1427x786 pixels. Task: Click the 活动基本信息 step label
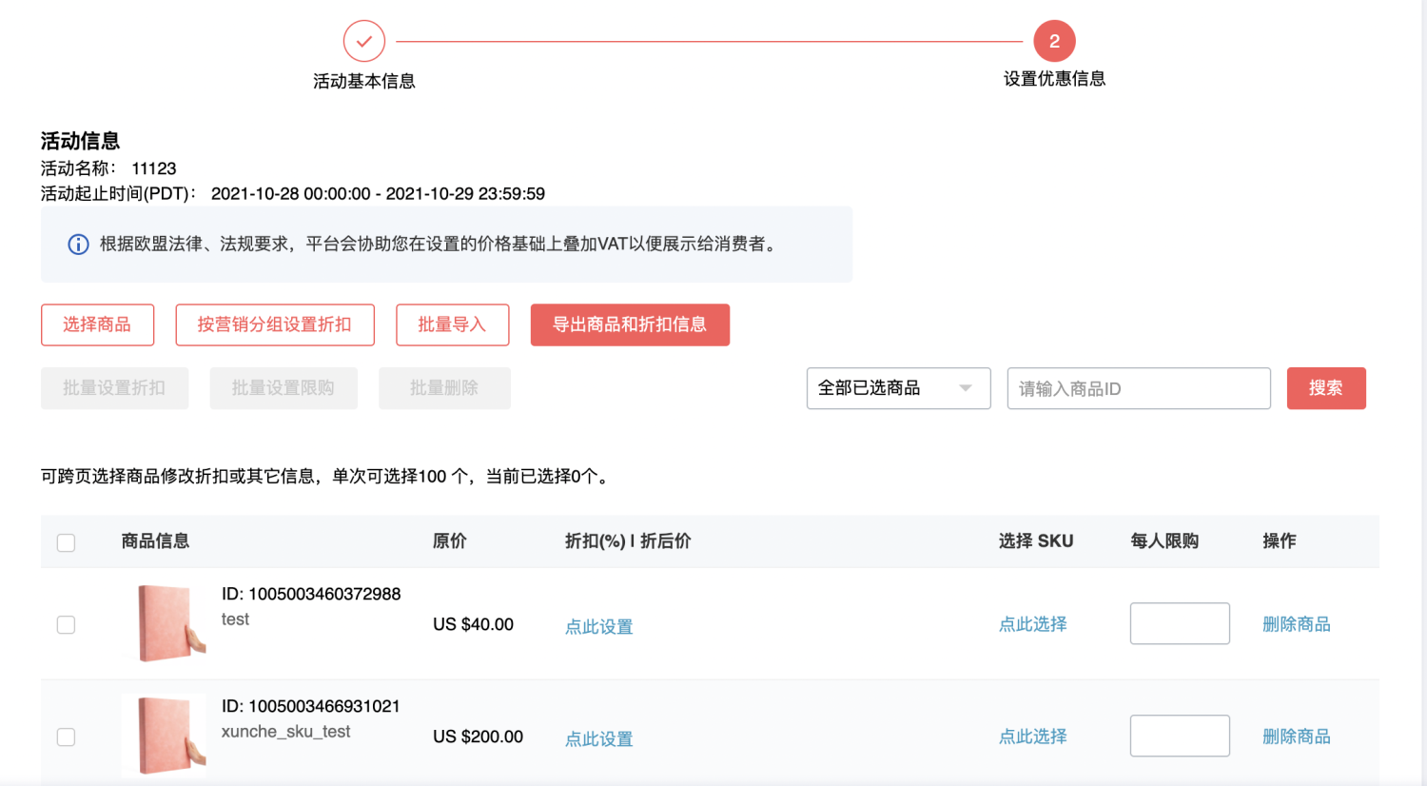click(x=364, y=82)
